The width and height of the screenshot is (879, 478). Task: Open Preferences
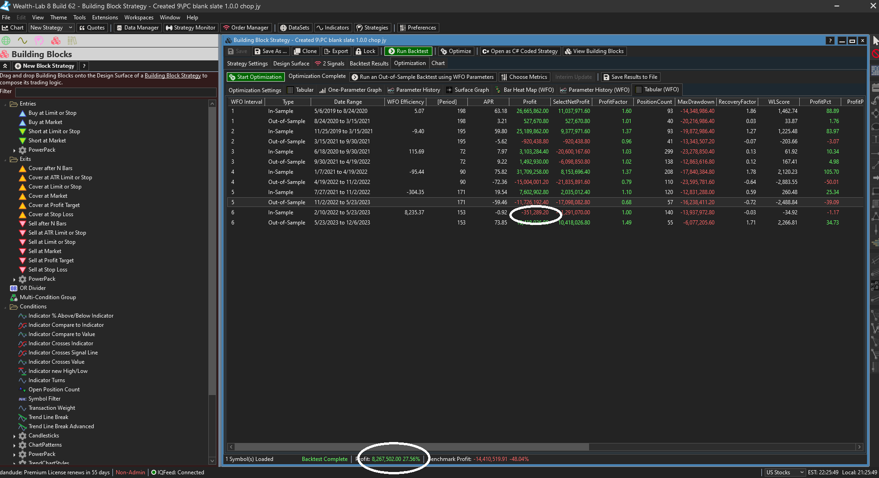pos(418,27)
